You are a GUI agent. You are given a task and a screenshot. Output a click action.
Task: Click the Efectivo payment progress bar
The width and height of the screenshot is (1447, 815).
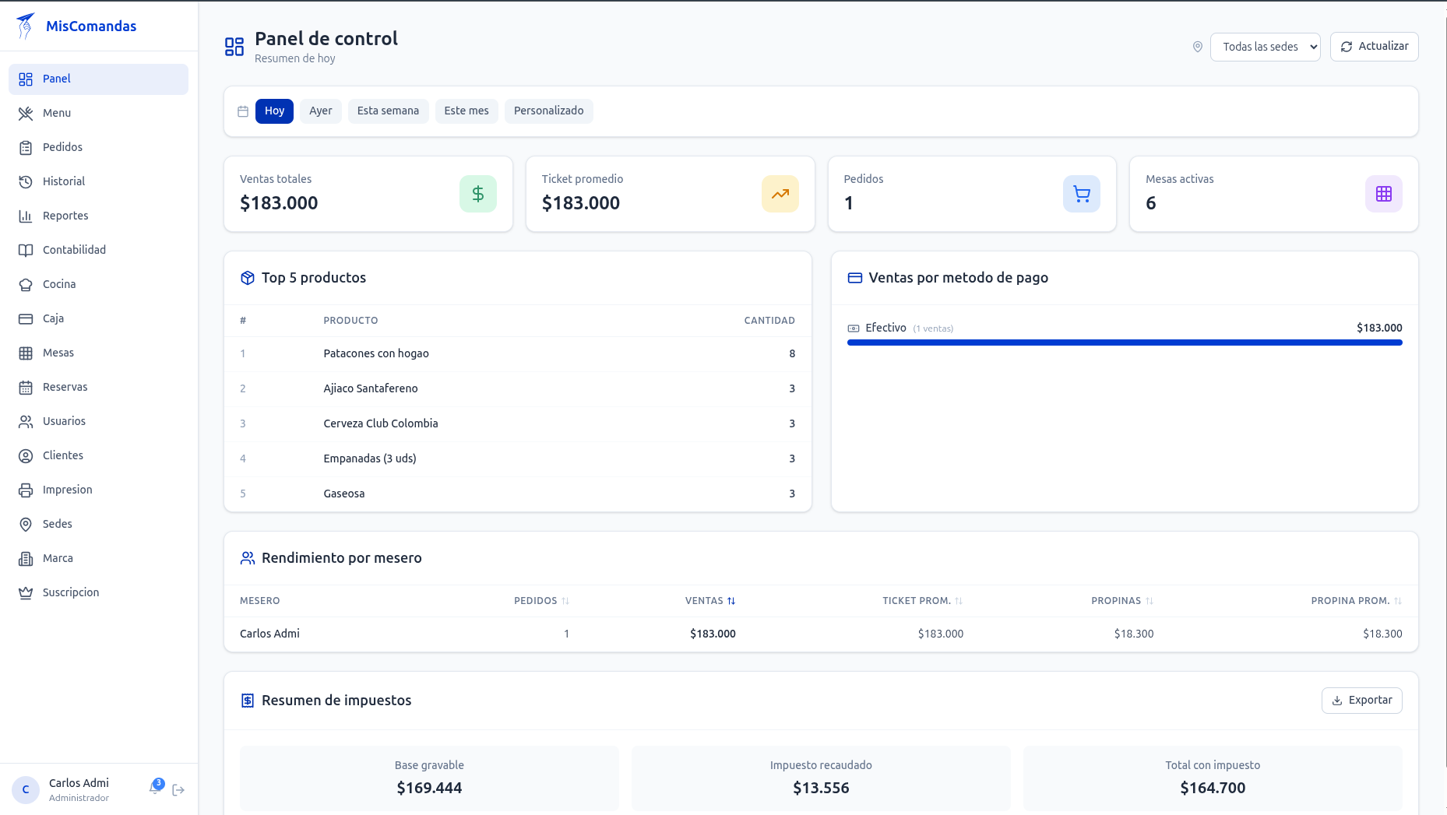[1125, 343]
